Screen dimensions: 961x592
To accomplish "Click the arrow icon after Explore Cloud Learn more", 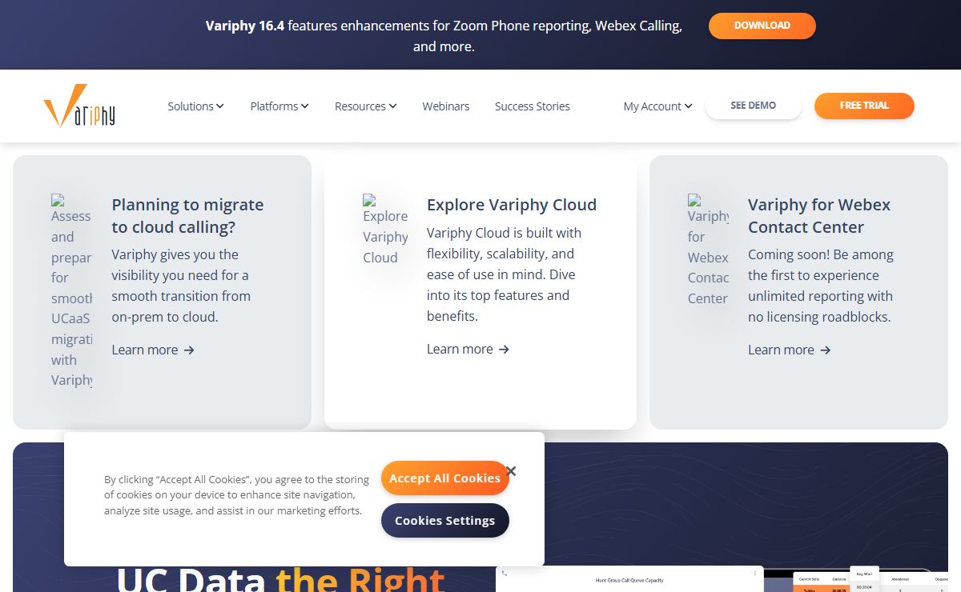I will 504,350.
